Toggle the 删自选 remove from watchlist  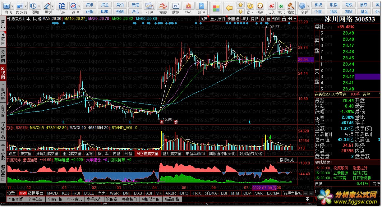234,19
